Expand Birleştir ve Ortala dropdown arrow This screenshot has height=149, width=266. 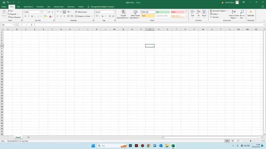pos(92,16)
